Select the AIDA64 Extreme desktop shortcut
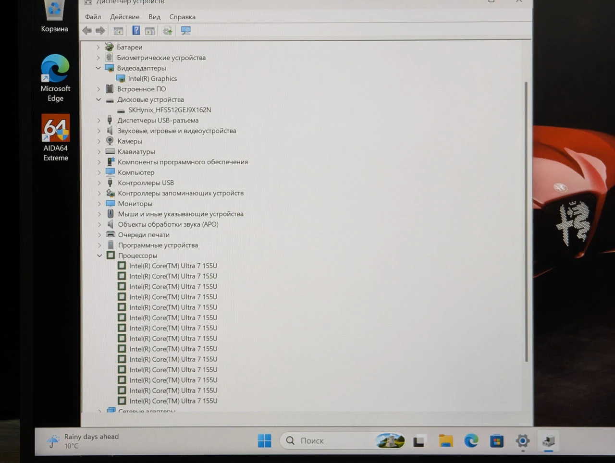The width and height of the screenshot is (615, 463). tap(56, 138)
